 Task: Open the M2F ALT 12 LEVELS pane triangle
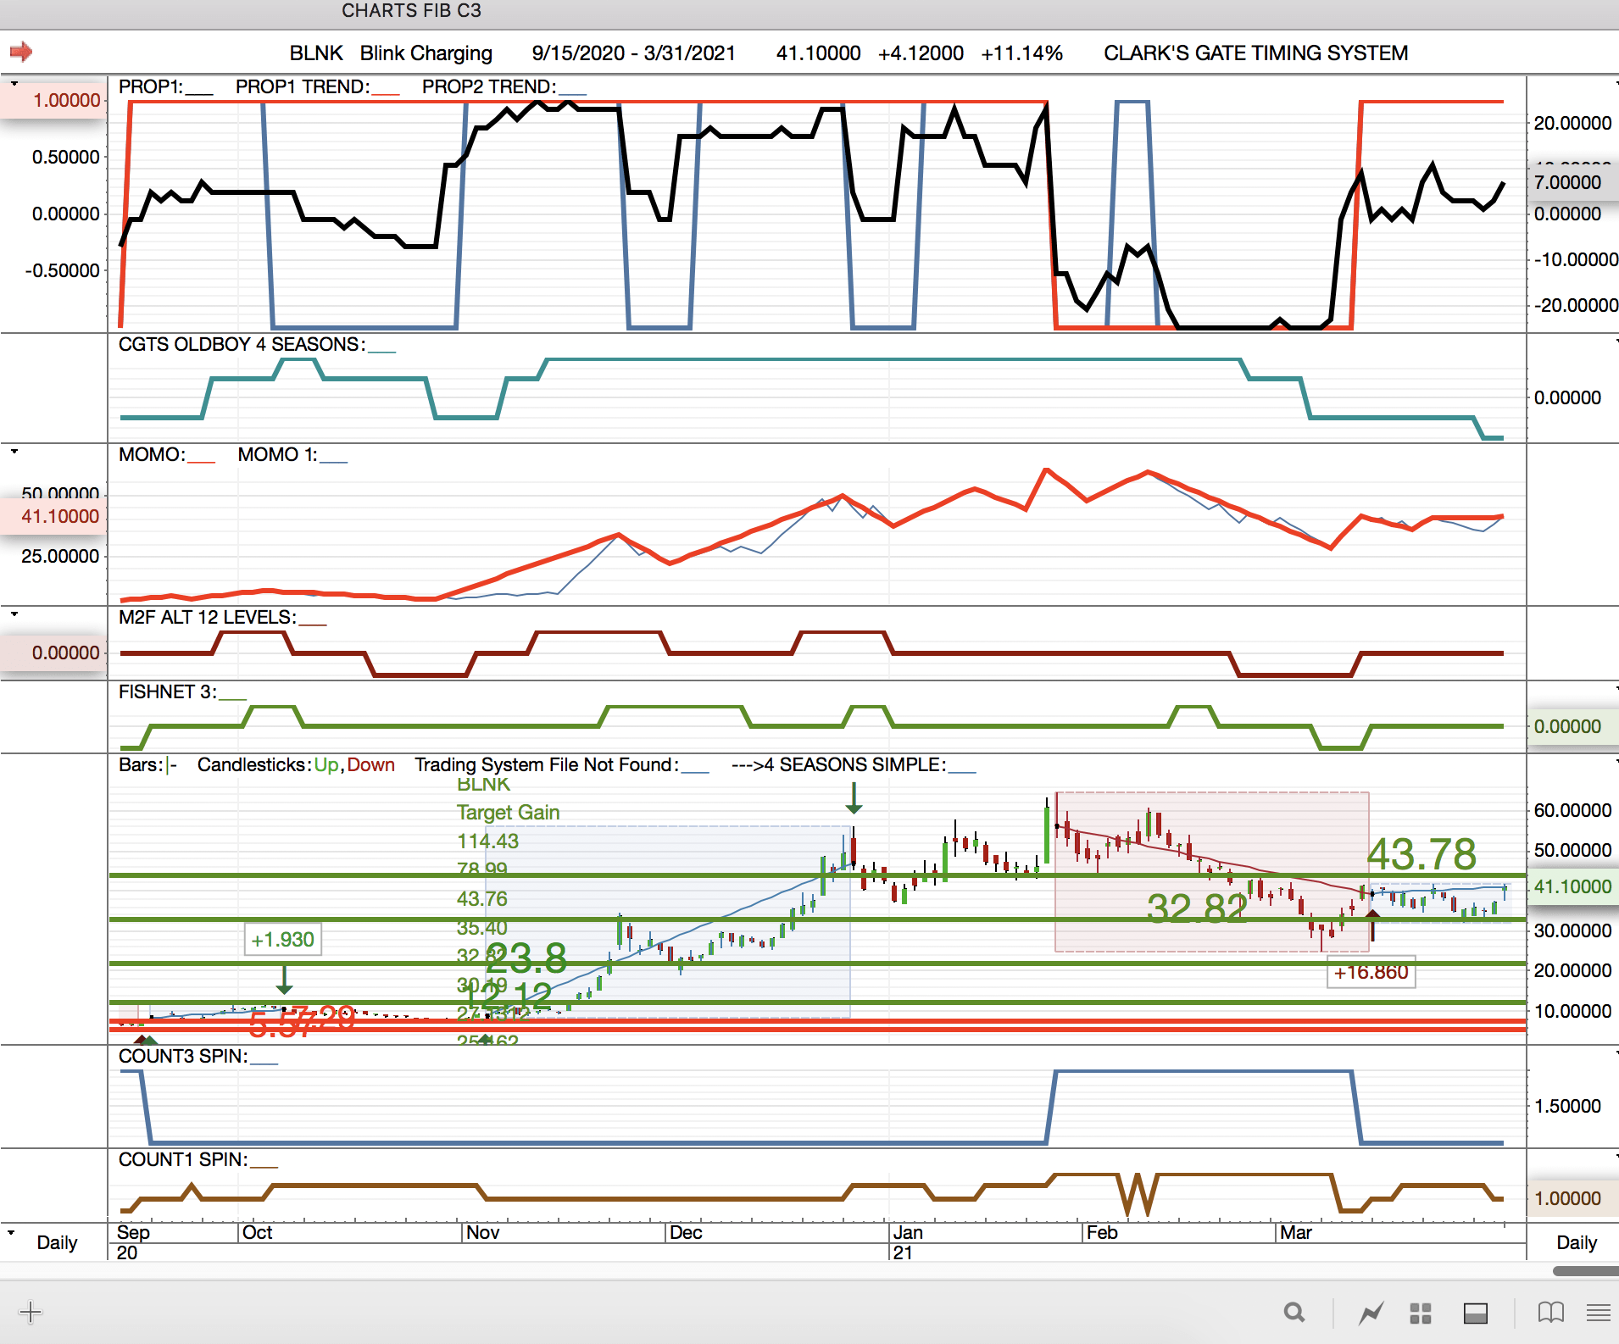click(x=14, y=614)
